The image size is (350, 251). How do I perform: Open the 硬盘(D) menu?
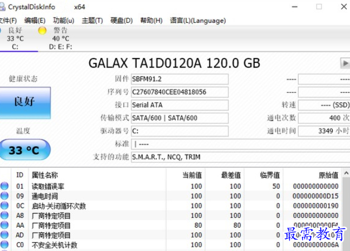click(x=121, y=21)
